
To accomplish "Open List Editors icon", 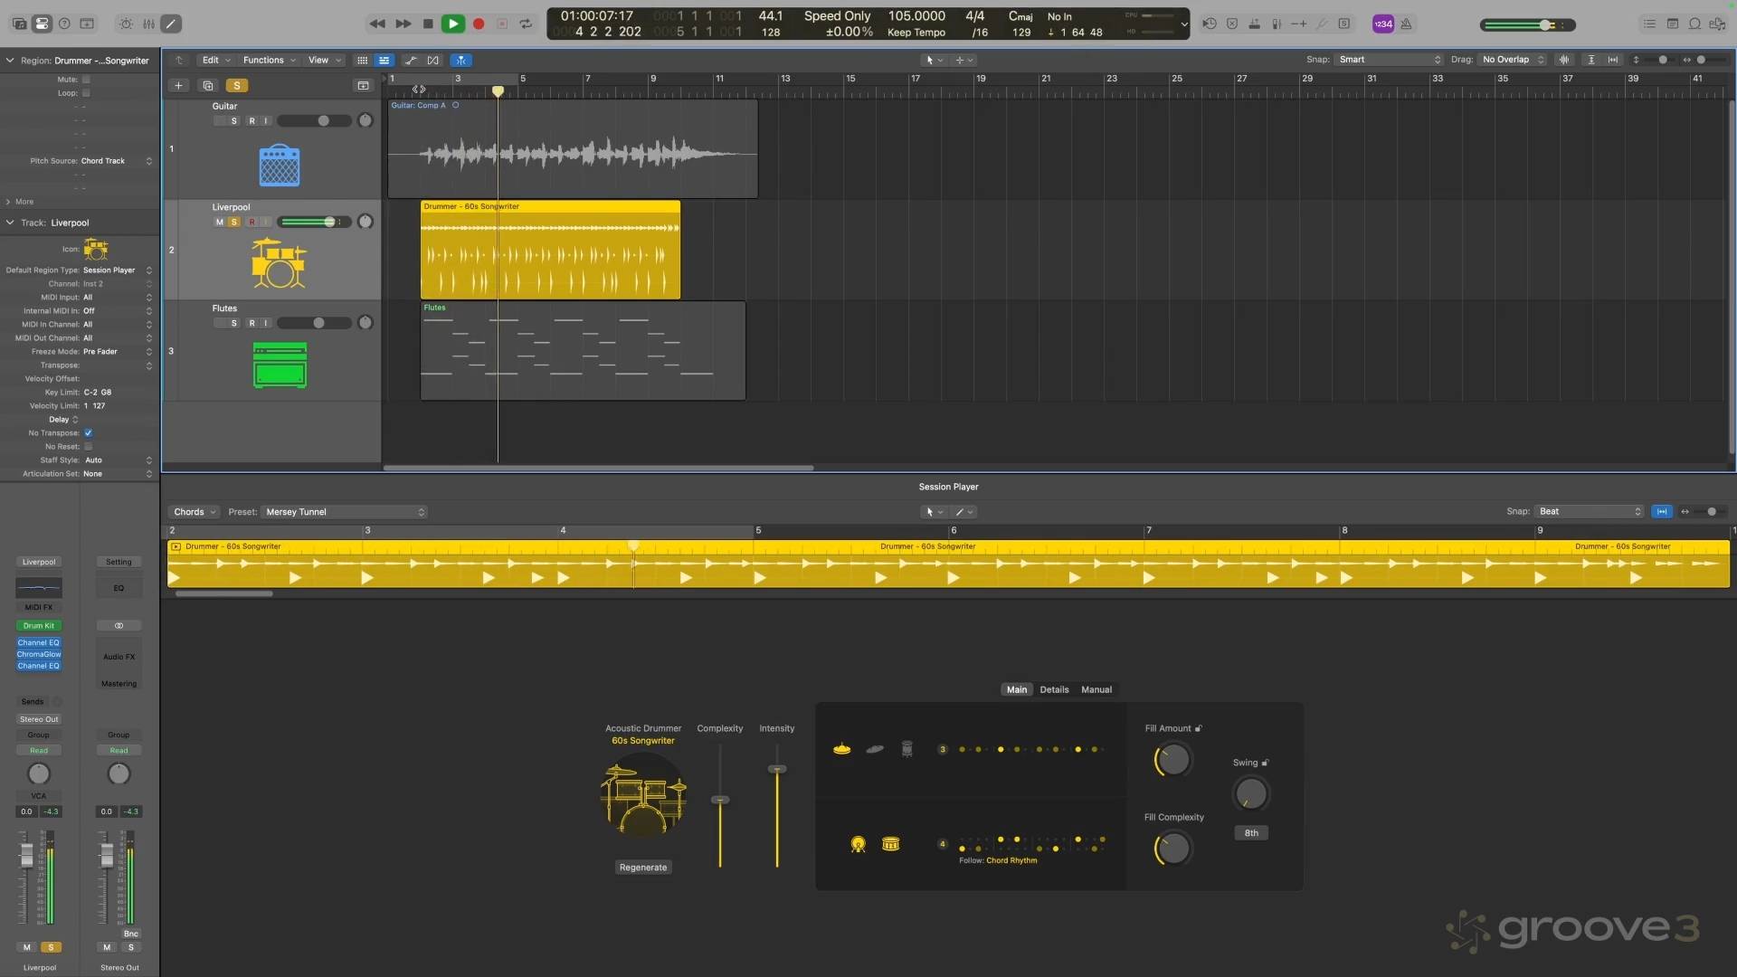I will pos(1649,24).
